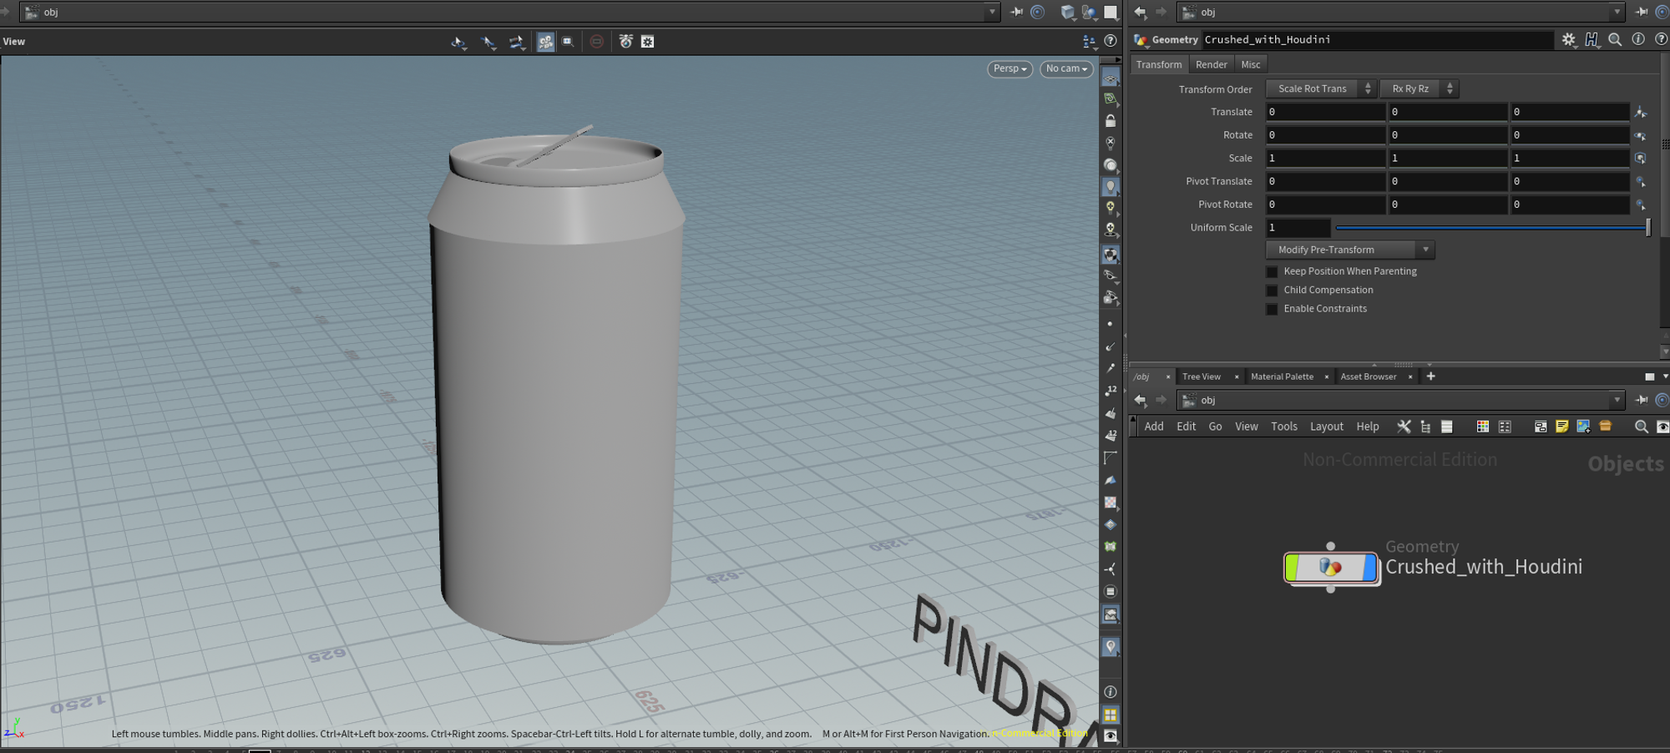The height and width of the screenshot is (753, 1670).
Task: Add a new pane tab with plus button
Action: (1430, 376)
